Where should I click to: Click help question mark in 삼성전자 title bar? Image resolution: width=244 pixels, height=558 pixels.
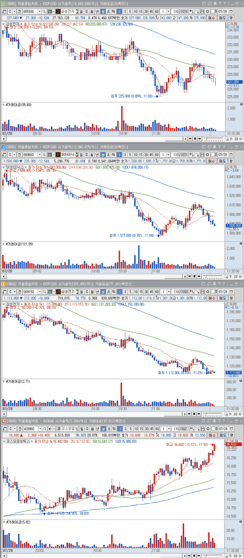click(224, 3)
